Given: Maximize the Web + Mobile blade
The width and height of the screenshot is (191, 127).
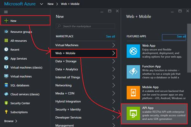Looking at the screenshot, I should click(x=180, y=11).
